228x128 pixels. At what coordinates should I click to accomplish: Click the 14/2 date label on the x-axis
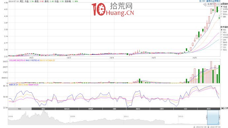click(x=31, y=58)
